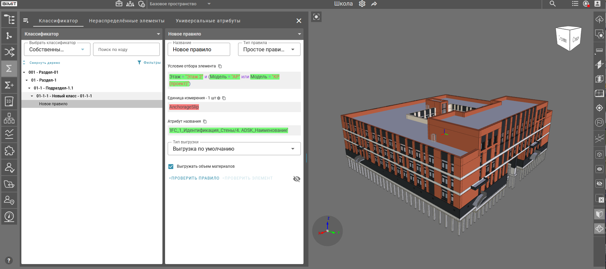The image size is (606, 269).
Task: Toggle eye visibility icon in right toolbar
Action: [x=599, y=169]
